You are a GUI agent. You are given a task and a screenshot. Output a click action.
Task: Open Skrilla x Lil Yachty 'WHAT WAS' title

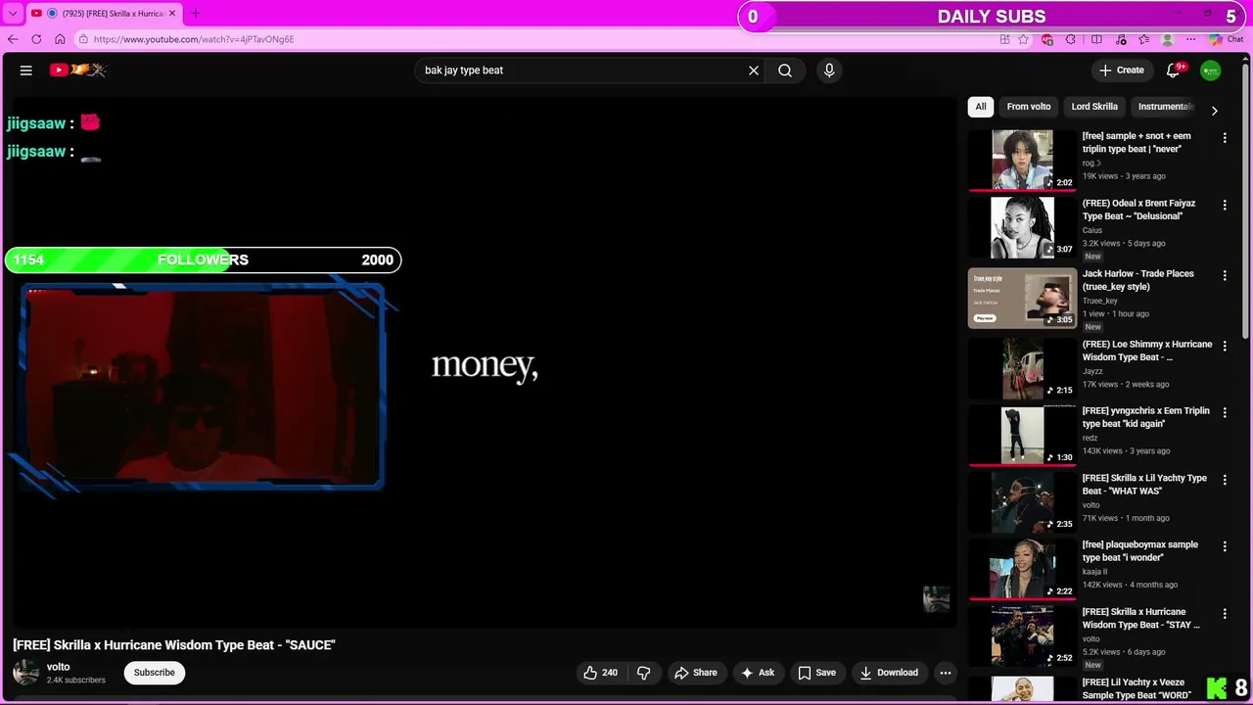[x=1144, y=485]
